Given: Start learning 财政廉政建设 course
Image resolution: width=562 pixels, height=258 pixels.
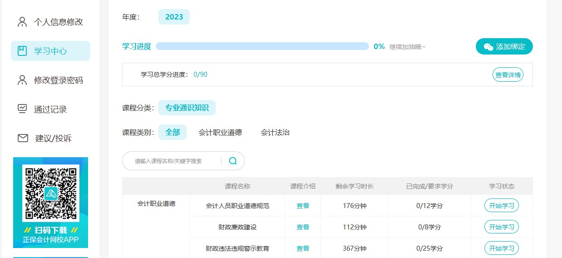Looking at the screenshot, I should (502, 227).
